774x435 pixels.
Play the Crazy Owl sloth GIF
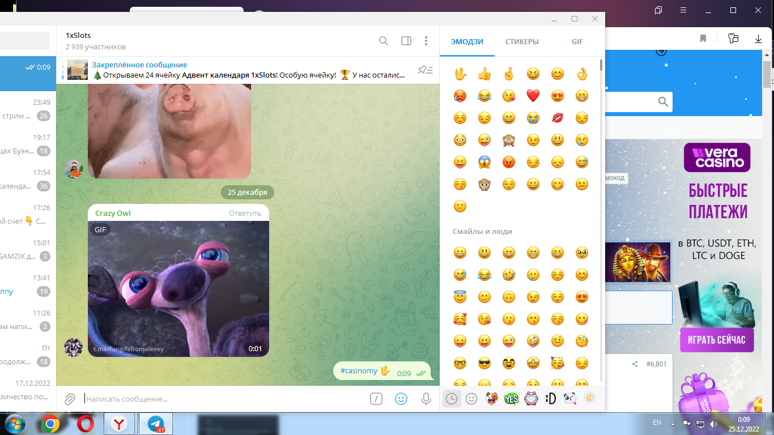point(178,289)
